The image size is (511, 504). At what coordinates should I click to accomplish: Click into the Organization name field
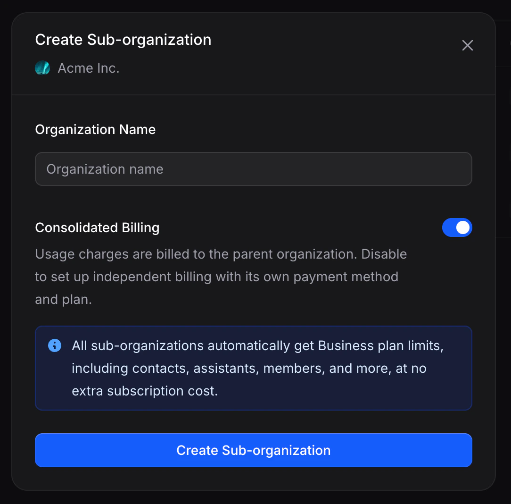coord(254,169)
